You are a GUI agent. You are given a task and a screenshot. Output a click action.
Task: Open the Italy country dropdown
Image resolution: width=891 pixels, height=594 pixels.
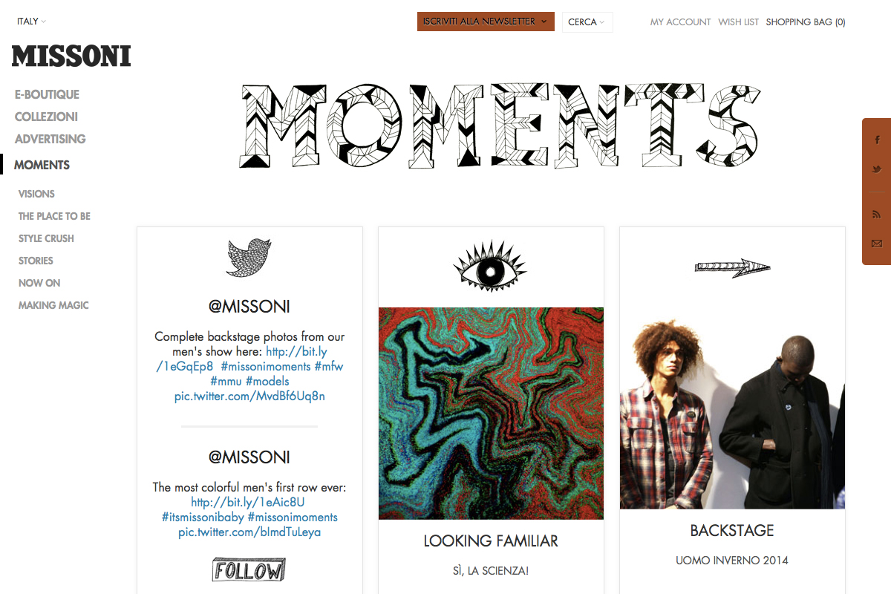[x=31, y=22]
